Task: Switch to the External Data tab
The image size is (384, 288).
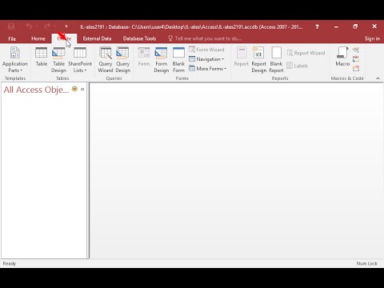Action: tap(97, 38)
